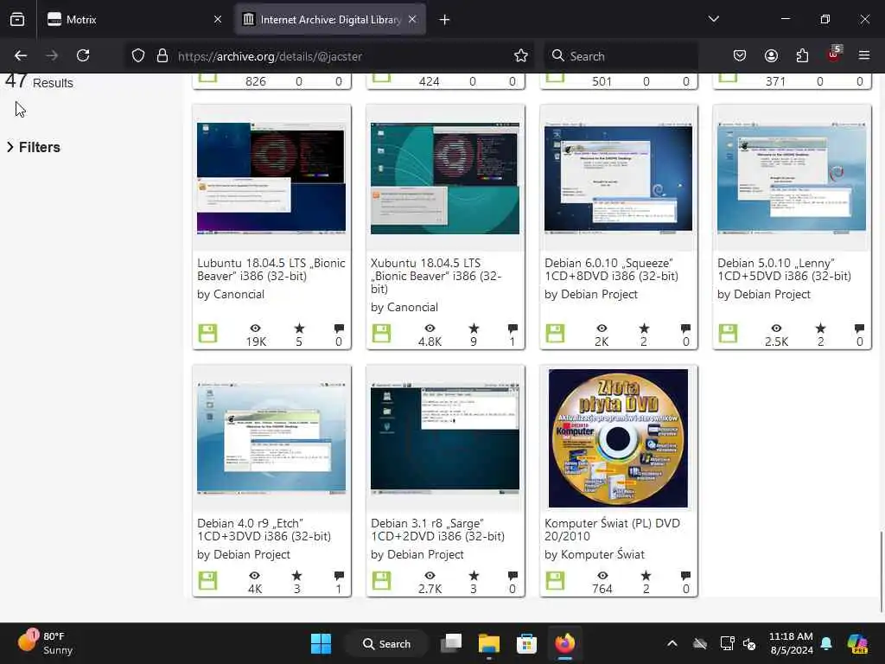Screen dimensions: 885x664
Task: Open the Save to Pocket icon
Action: point(740,55)
